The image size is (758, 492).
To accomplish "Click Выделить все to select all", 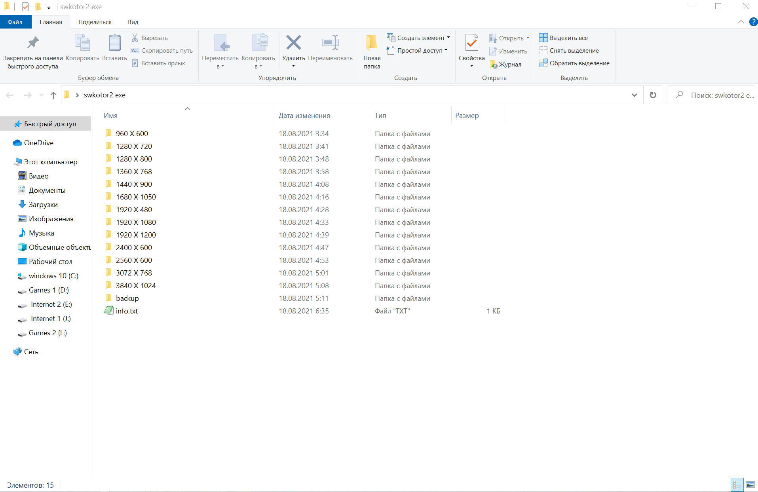I will point(564,38).
